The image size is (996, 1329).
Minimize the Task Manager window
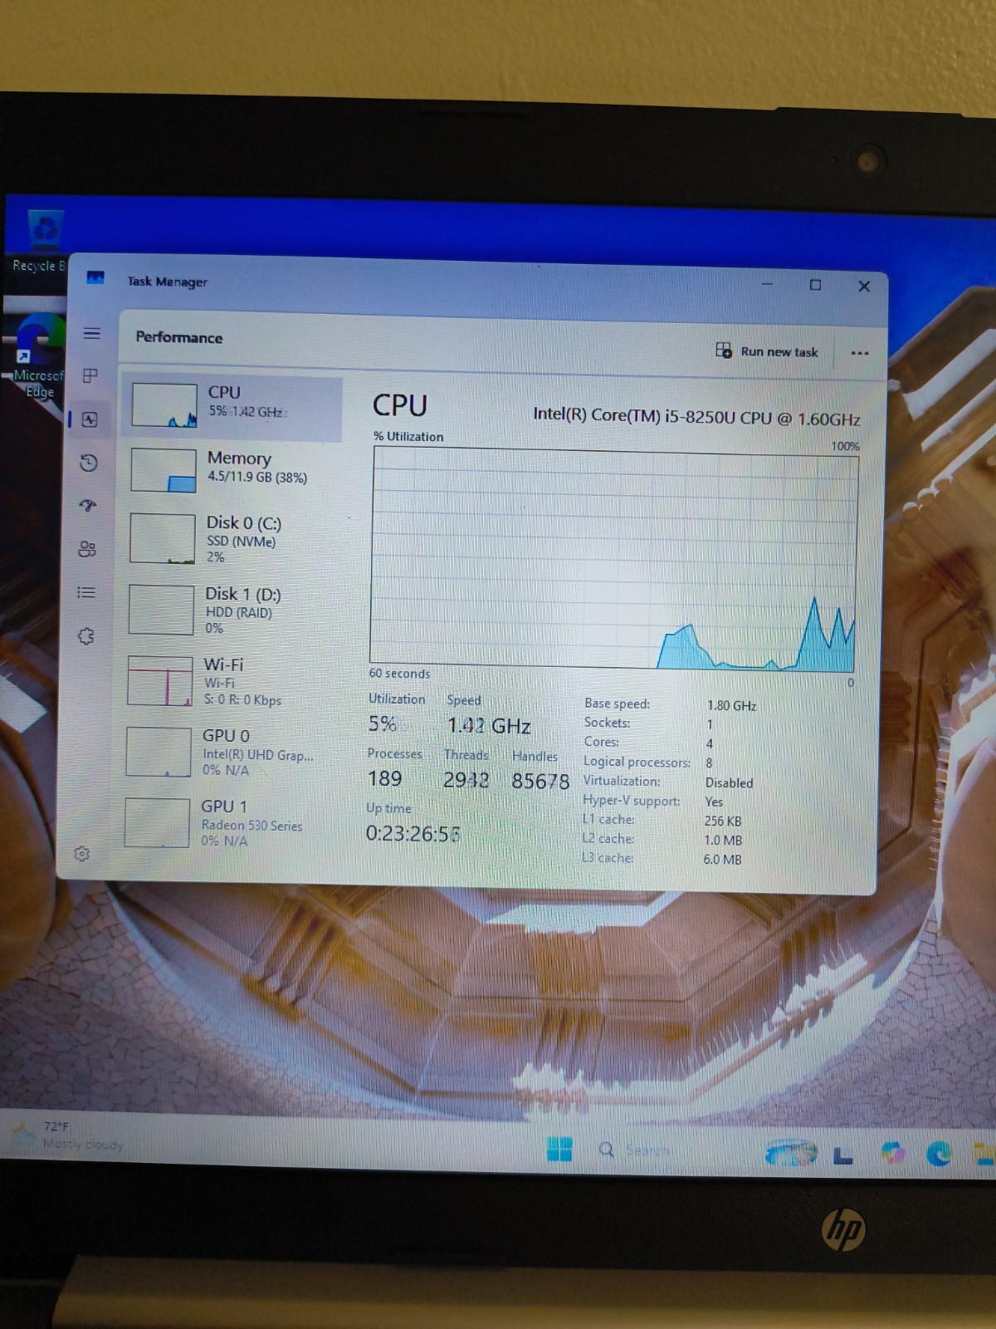point(767,284)
